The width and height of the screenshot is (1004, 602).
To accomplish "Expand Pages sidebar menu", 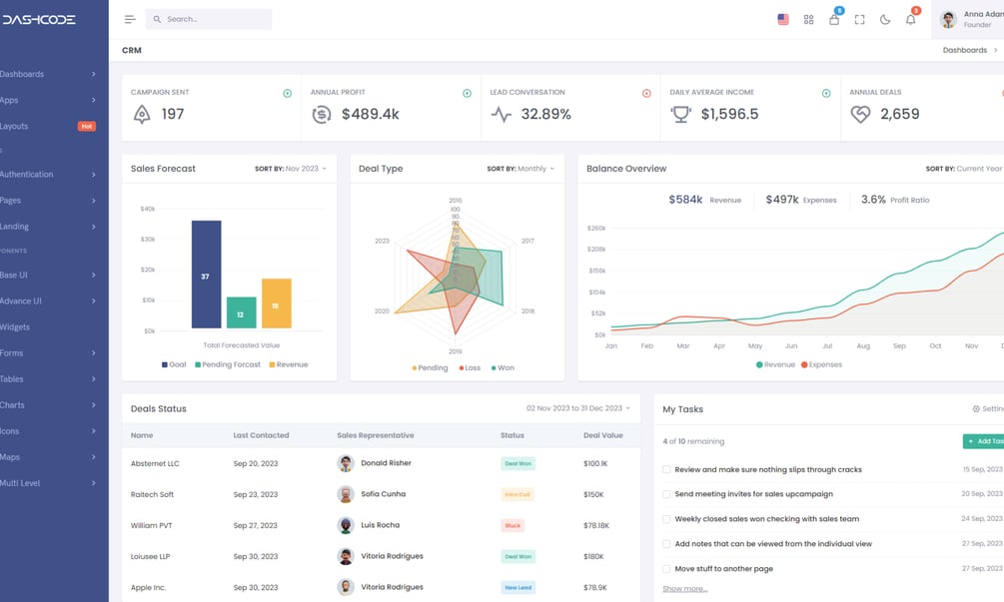I will (x=48, y=201).
